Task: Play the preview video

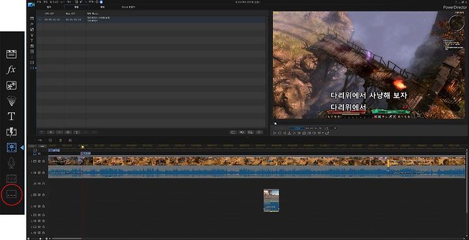Action: coord(275,133)
